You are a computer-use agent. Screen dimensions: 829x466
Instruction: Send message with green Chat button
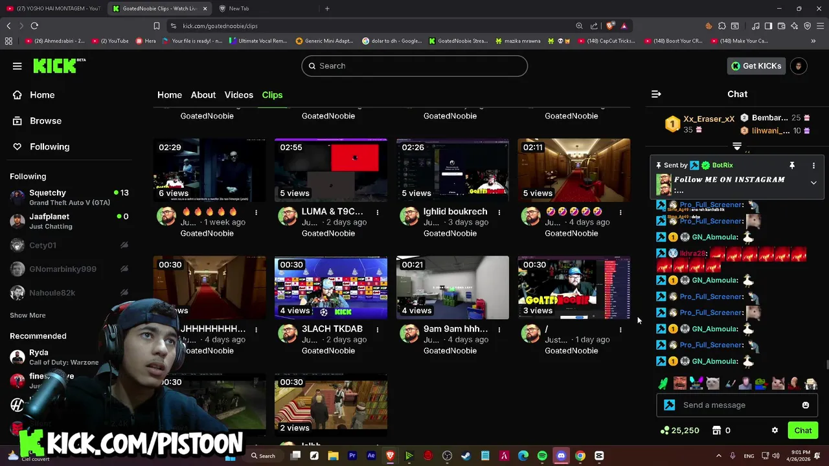(803, 430)
